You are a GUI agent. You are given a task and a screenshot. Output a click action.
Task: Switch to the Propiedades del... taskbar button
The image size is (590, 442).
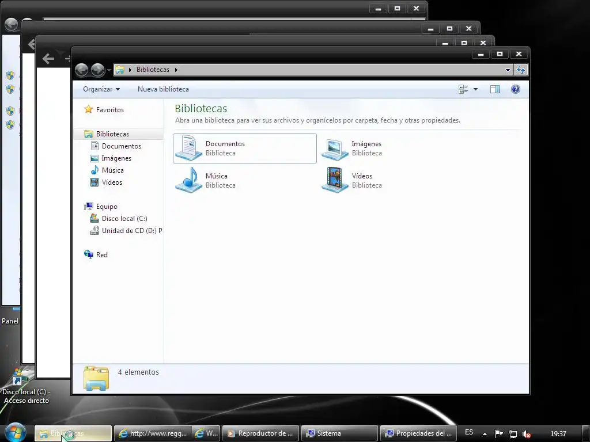coord(418,433)
